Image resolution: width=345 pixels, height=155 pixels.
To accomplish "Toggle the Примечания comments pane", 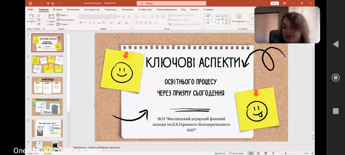I will [x=236, y=153].
